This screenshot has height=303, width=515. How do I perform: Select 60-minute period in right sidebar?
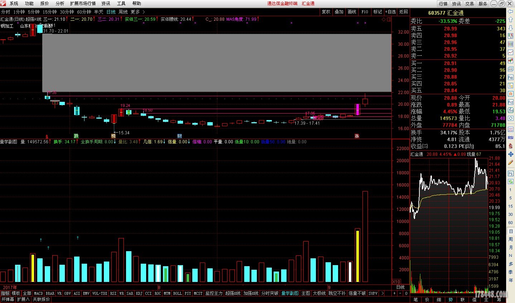511,223
